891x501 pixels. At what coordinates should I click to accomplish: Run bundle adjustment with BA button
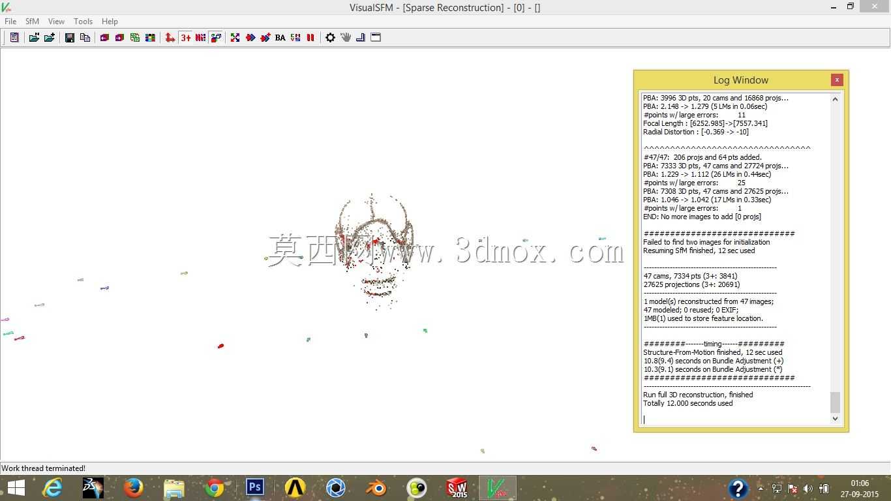coord(280,38)
